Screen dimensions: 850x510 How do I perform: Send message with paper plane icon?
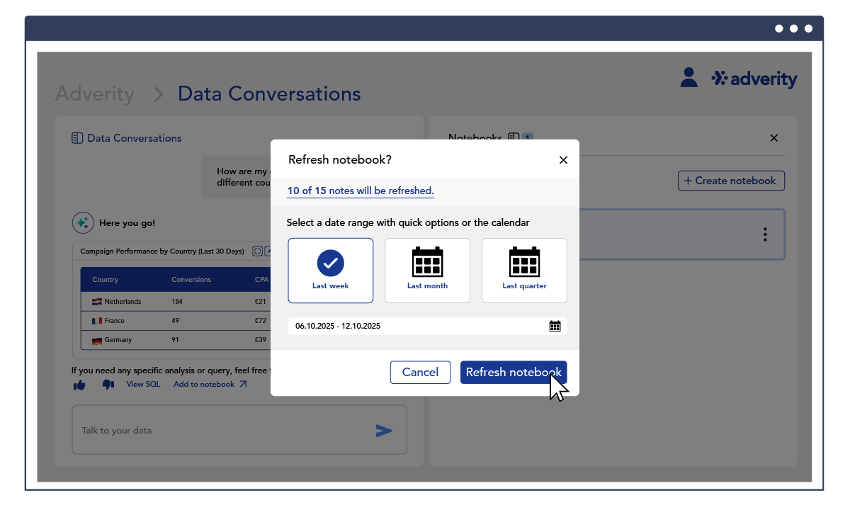point(384,431)
